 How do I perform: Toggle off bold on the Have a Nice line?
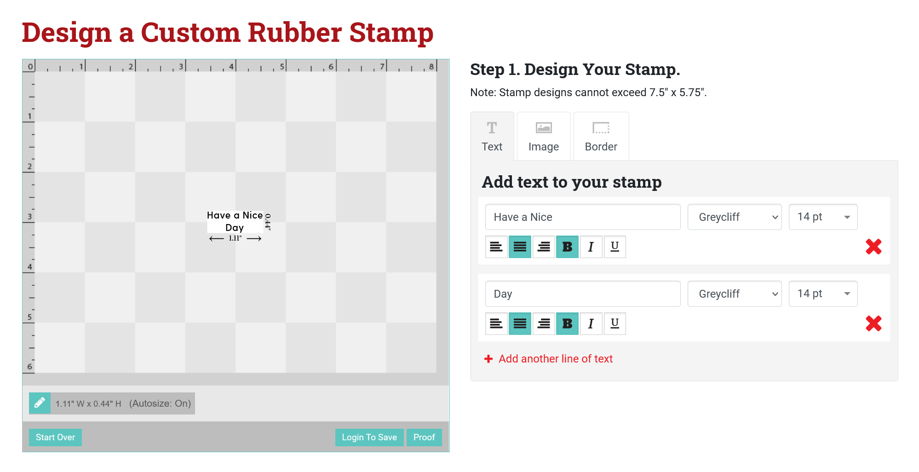567,247
